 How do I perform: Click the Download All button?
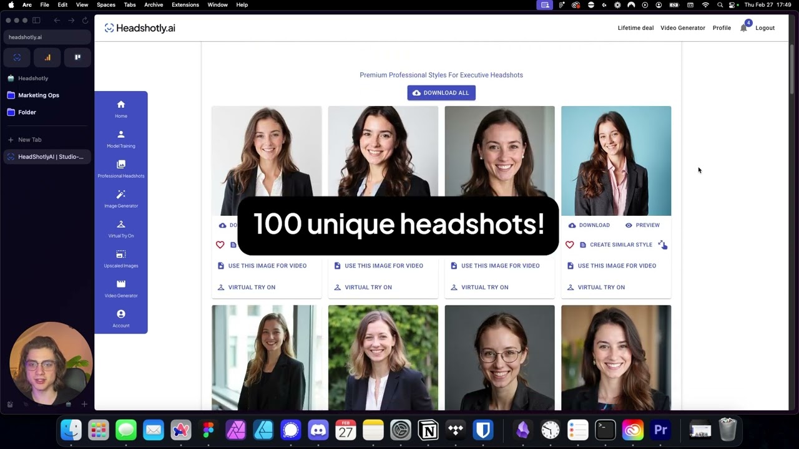[x=441, y=93]
